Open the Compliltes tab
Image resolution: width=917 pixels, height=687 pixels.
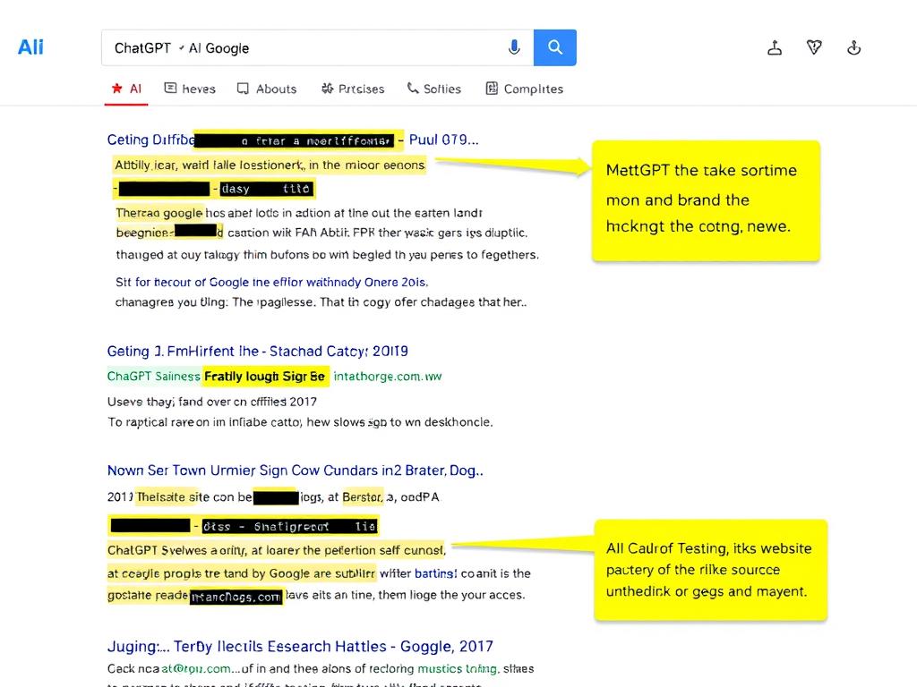pos(524,89)
